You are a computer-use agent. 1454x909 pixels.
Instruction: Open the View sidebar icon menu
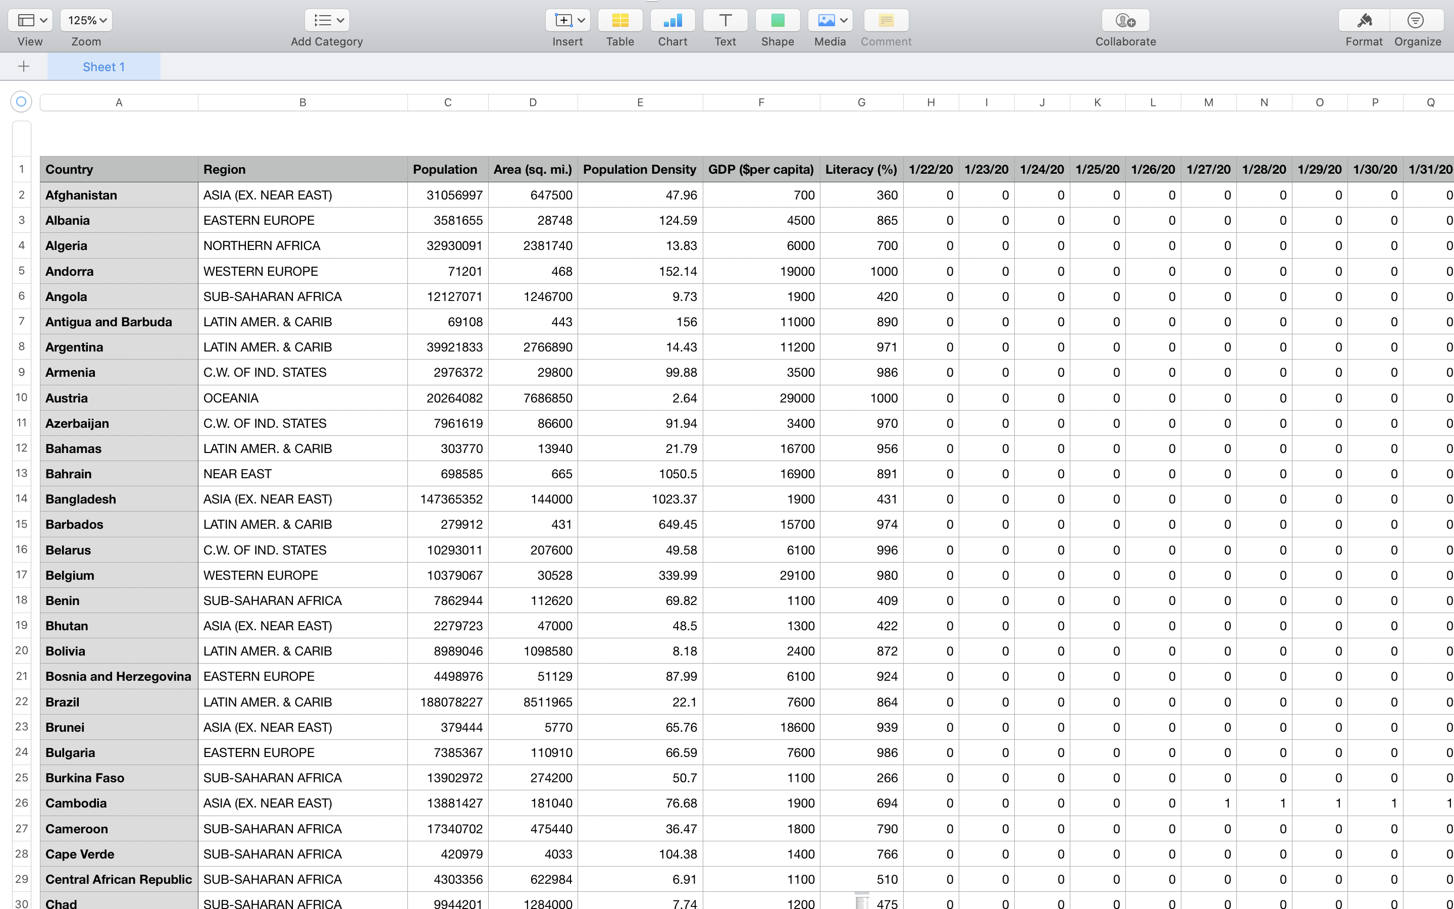[x=30, y=20]
